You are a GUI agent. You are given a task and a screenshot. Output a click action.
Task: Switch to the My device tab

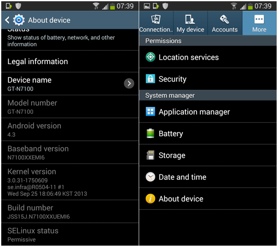190,23
